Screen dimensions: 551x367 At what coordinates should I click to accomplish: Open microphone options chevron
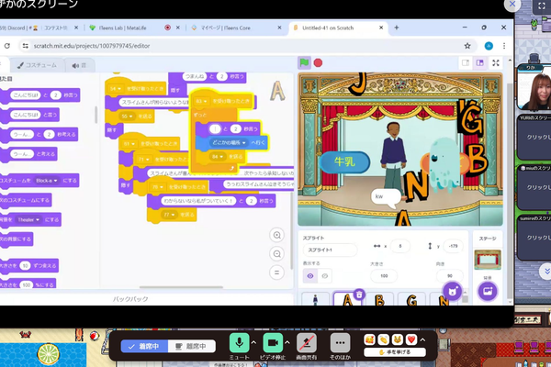coord(253,342)
